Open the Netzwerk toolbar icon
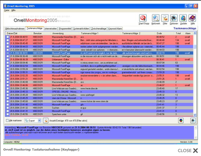Screen dimensions: 201x156 (x=156, y=18)
